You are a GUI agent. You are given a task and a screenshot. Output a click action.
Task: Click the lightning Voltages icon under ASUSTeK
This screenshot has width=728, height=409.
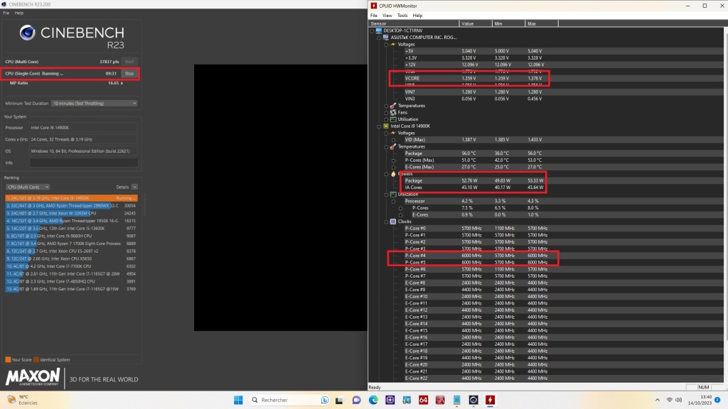pos(393,45)
